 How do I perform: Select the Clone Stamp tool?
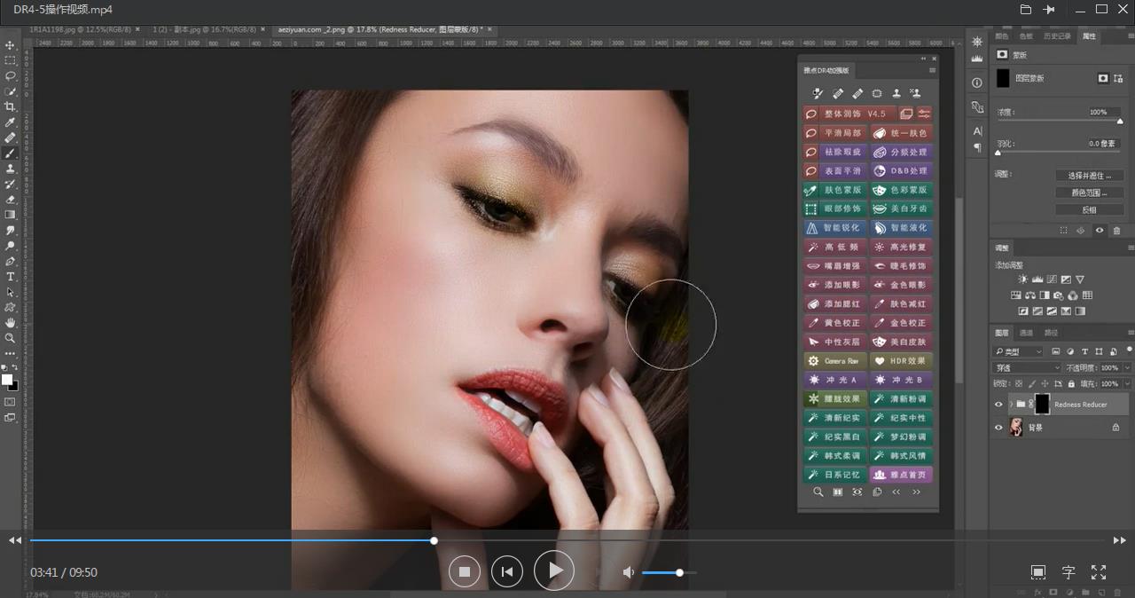(x=11, y=169)
